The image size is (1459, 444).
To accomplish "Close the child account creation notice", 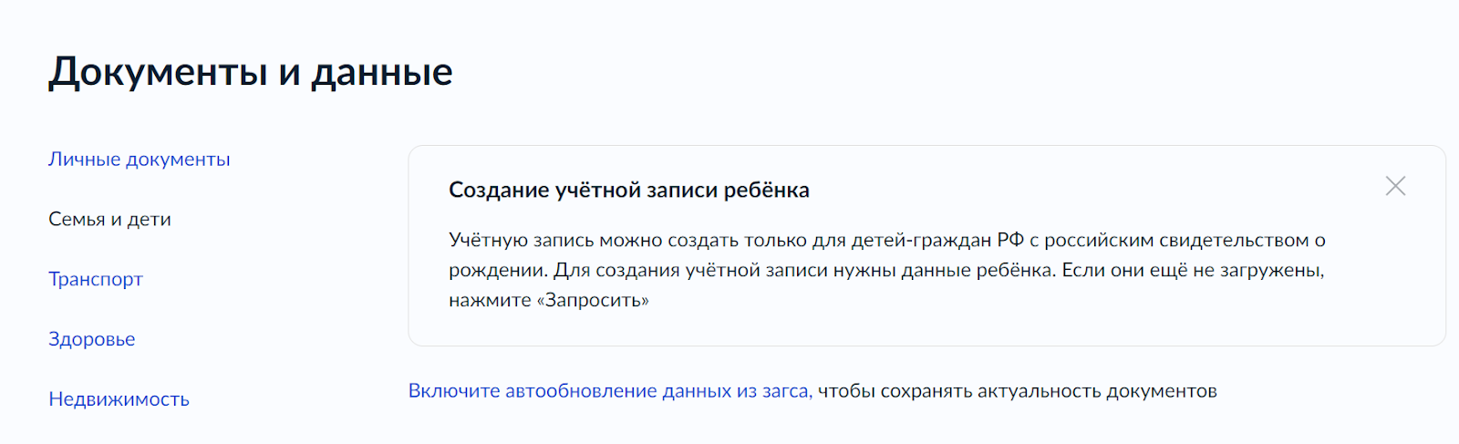I will coord(1395,186).
